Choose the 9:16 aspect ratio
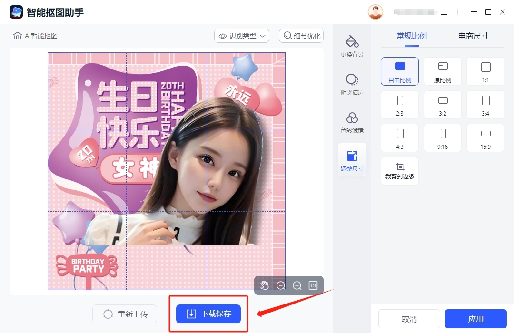Screen dimensions: 514x333 (x=443, y=138)
